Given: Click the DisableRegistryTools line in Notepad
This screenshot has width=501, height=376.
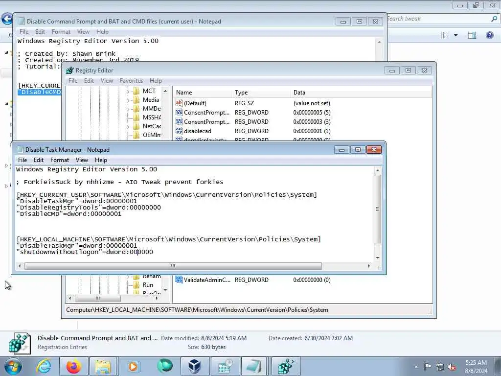Looking at the screenshot, I should [x=89, y=207].
